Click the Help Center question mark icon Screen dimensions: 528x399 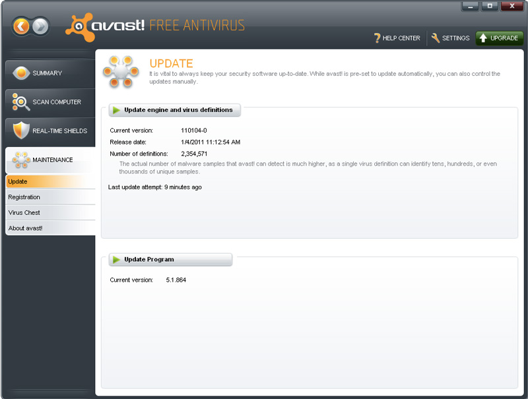coord(377,38)
